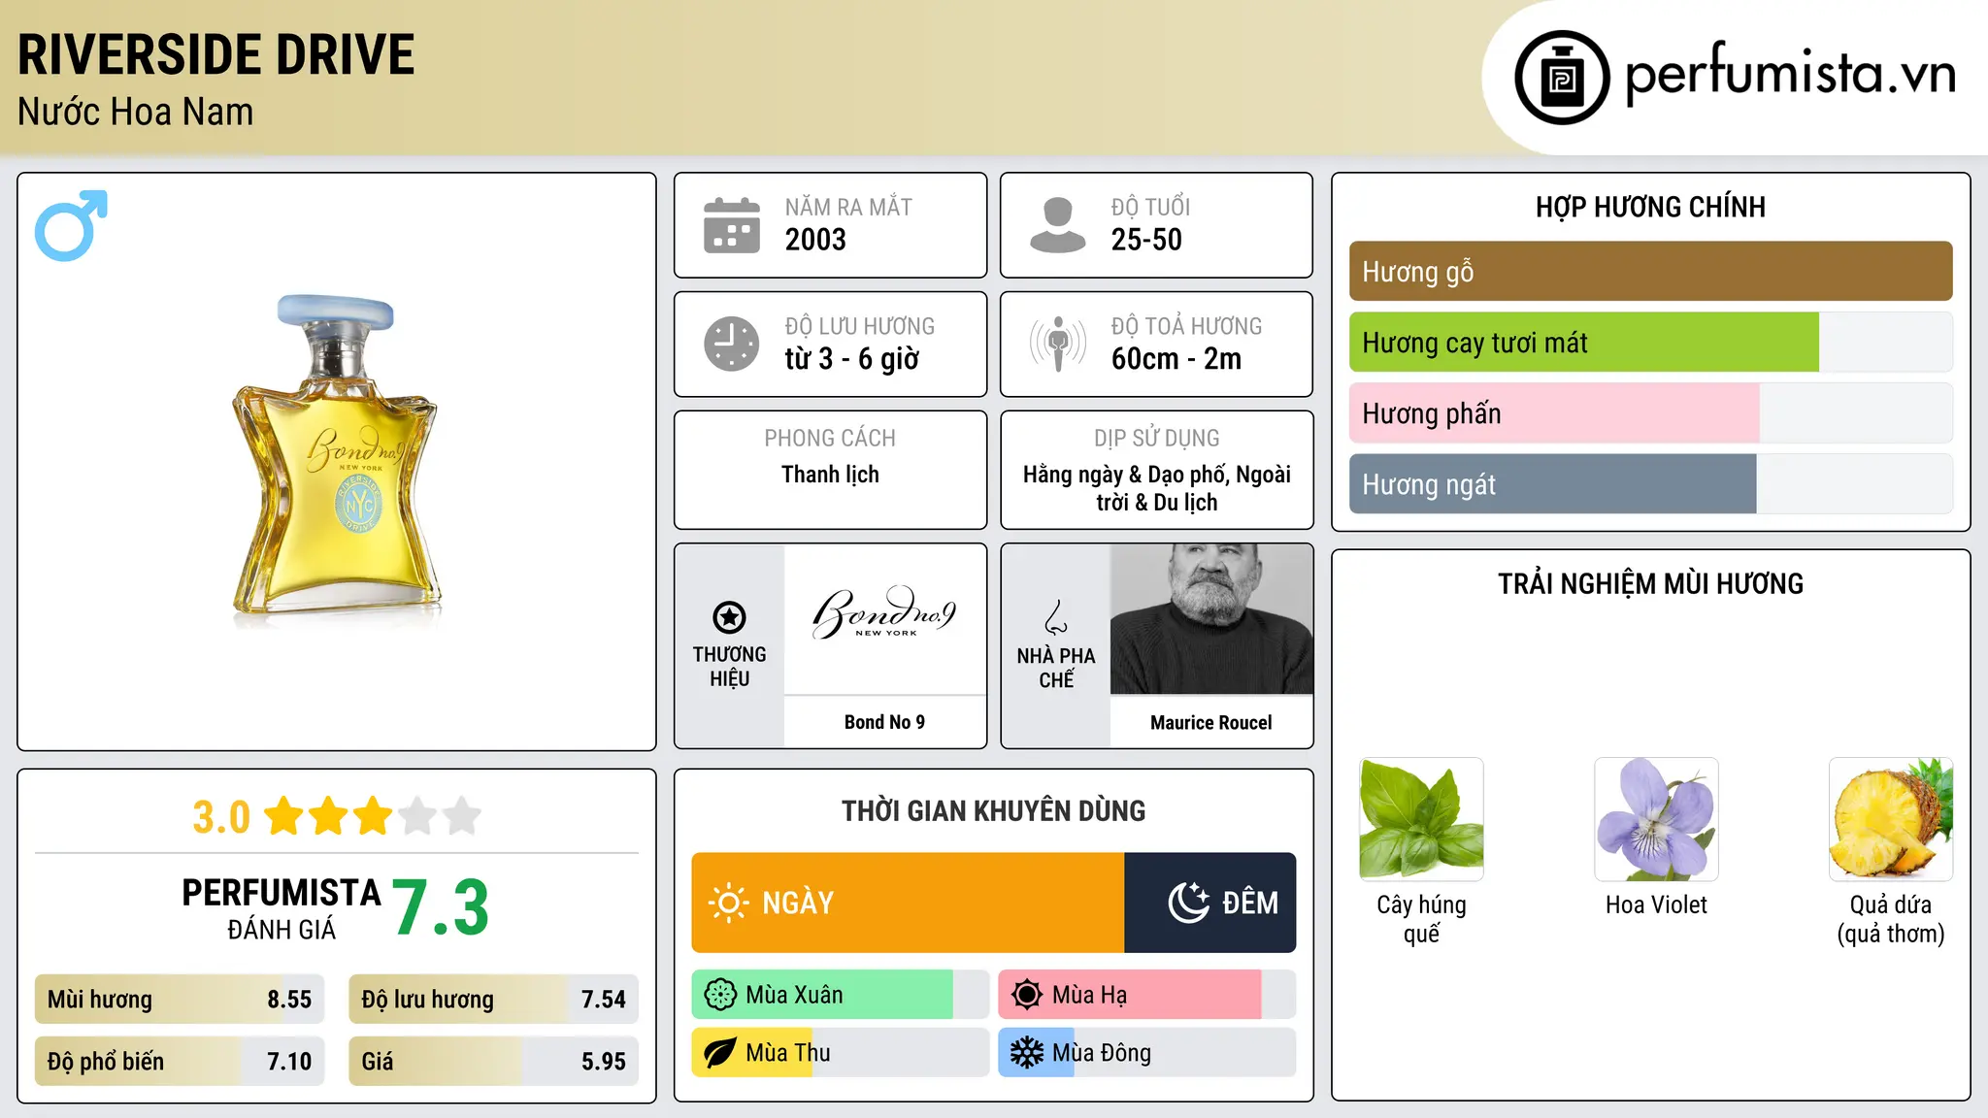Click the clock icon beside Độ lưu hương
Viewport: 1988px width, 1118px height.
click(x=732, y=344)
